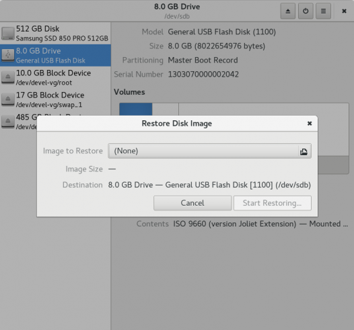Click the Samsung SSD drive icon

click(x=8, y=34)
